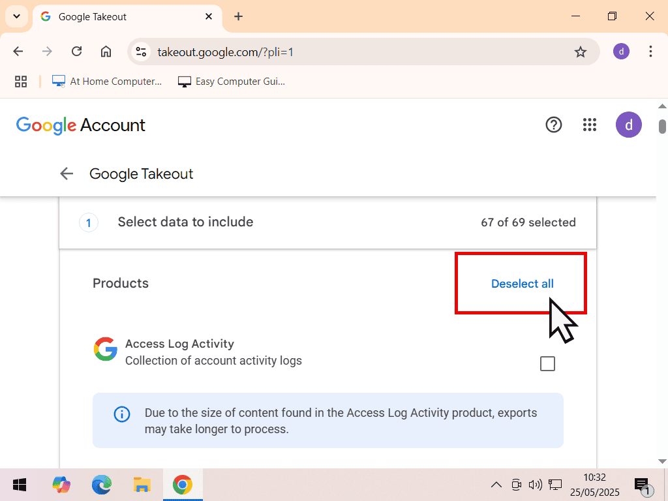Click the Meet Now tray icon
The width and height of the screenshot is (668, 501).
[517, 485]
